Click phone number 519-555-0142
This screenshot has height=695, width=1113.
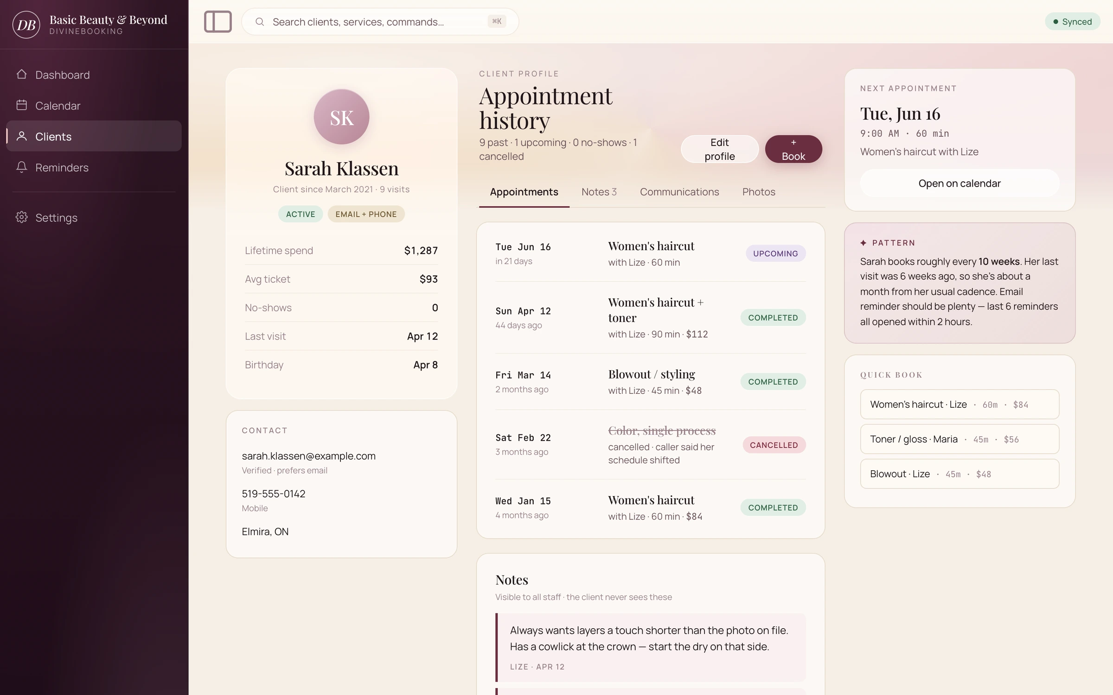(x=274, y=494)
